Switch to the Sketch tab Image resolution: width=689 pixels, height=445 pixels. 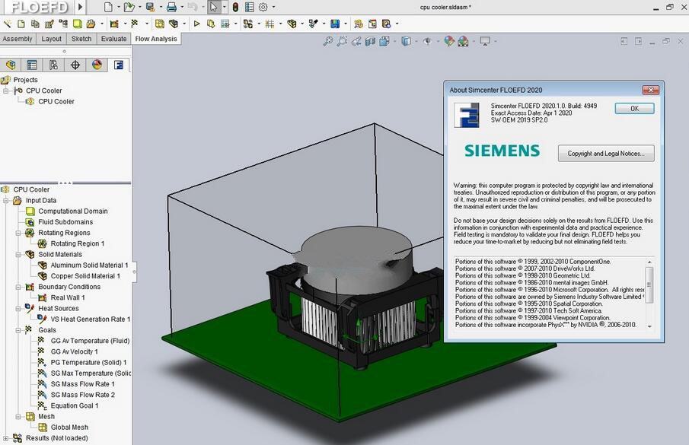(x=81, y=39)
